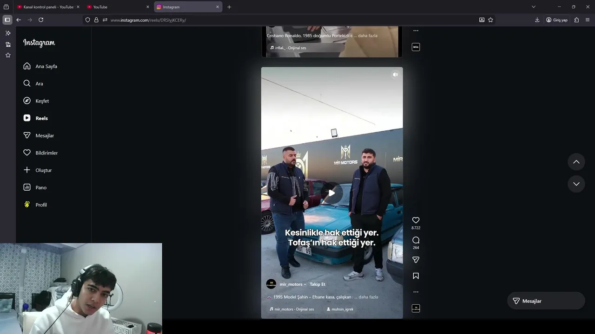The image size is (595, 334).
Task: Click the Instagram logo
Action: 39,43
